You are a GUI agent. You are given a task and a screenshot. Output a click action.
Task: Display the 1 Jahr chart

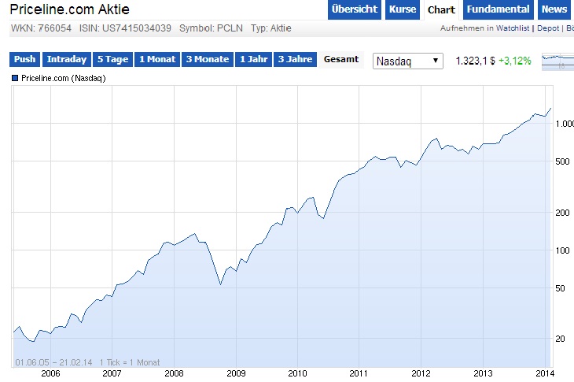click(x=253, y=59)
